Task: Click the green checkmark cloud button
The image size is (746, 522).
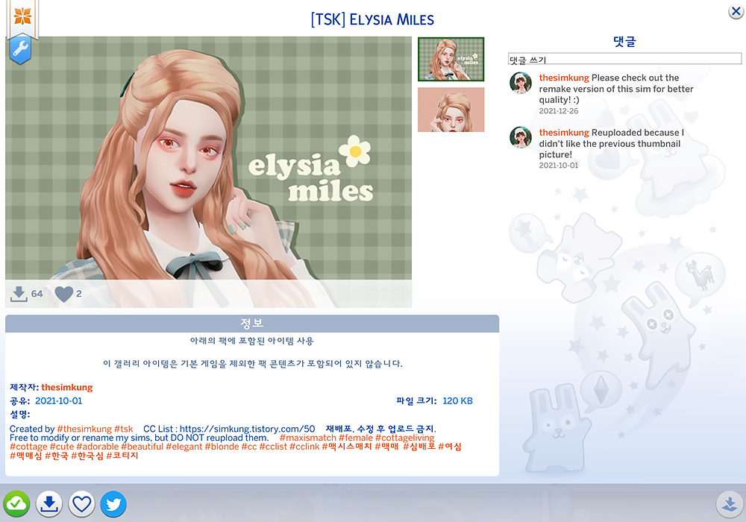Action: point(16,504)
